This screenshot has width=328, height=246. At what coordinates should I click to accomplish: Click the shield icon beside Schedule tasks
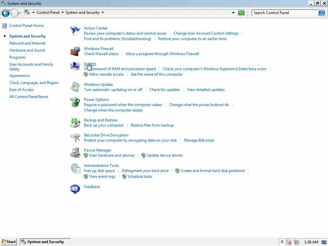point(124,176)
